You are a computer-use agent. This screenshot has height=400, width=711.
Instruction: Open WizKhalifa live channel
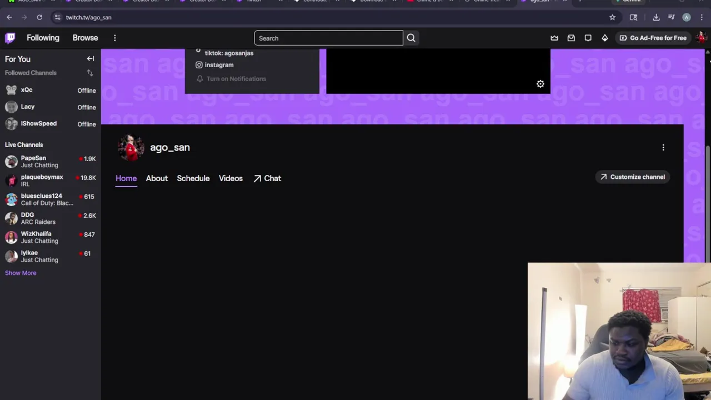coord(51,237)
